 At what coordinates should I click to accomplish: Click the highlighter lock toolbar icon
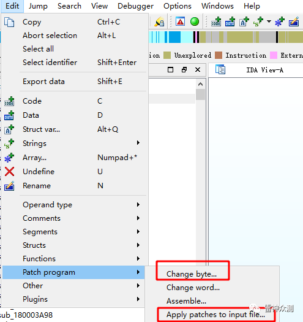159,21
